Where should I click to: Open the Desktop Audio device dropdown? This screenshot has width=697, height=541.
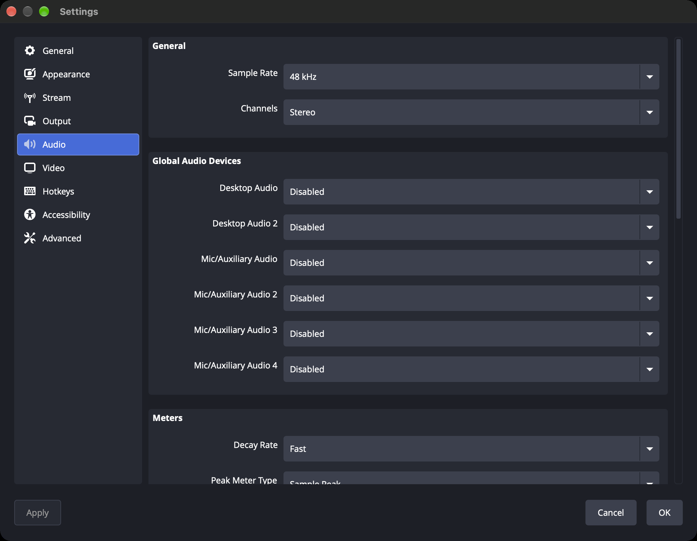(x=471, y=192)
